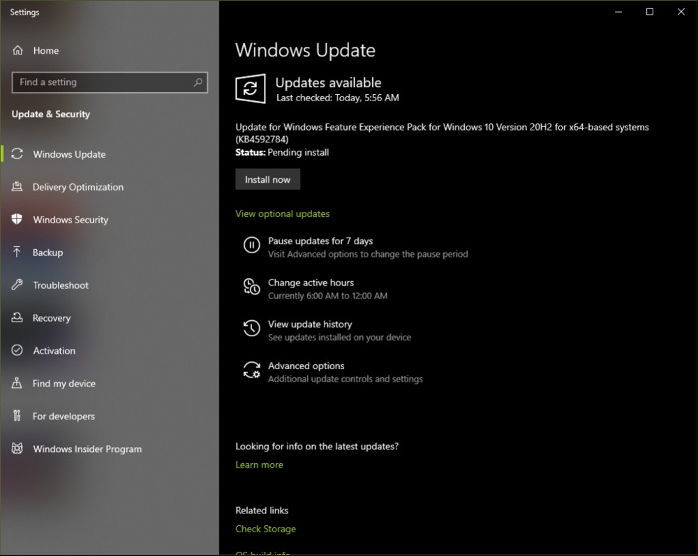Click the Learn more link
The width and height of the screenshot is (698, 556).
[x=259, y=465]
